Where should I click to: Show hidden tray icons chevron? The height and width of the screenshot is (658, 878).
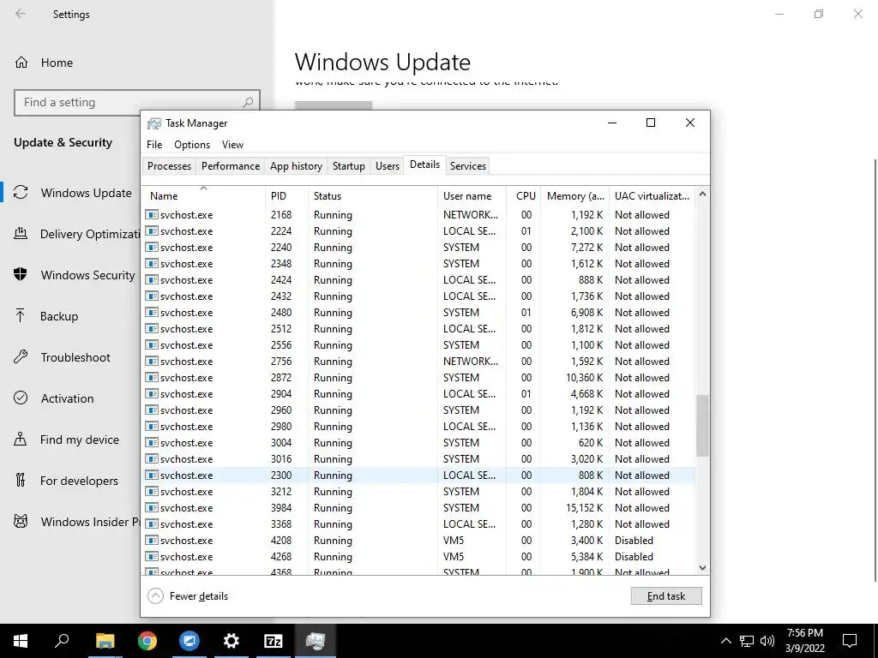(725, 641)
